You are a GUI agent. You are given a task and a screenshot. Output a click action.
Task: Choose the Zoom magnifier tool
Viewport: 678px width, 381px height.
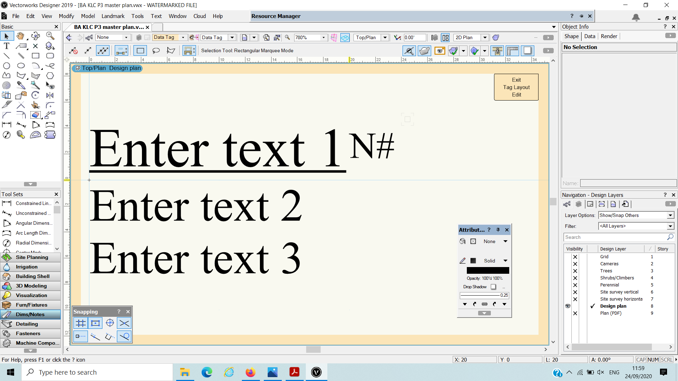(x=50, y=36)
